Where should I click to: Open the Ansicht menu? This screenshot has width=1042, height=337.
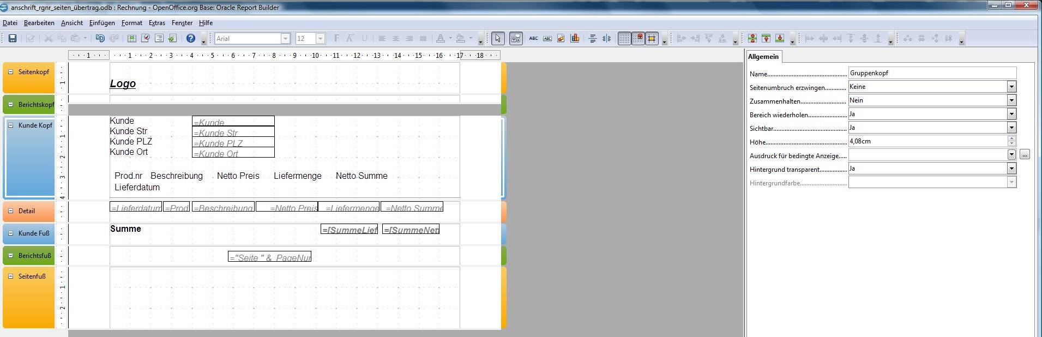pos(72,23)
